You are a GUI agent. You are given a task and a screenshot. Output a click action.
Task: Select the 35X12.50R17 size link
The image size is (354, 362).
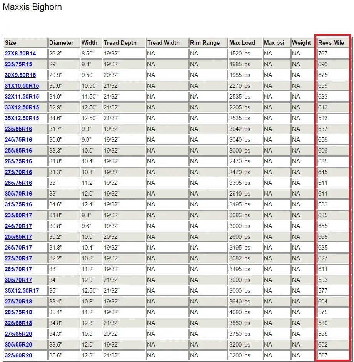tap(22, 290)
